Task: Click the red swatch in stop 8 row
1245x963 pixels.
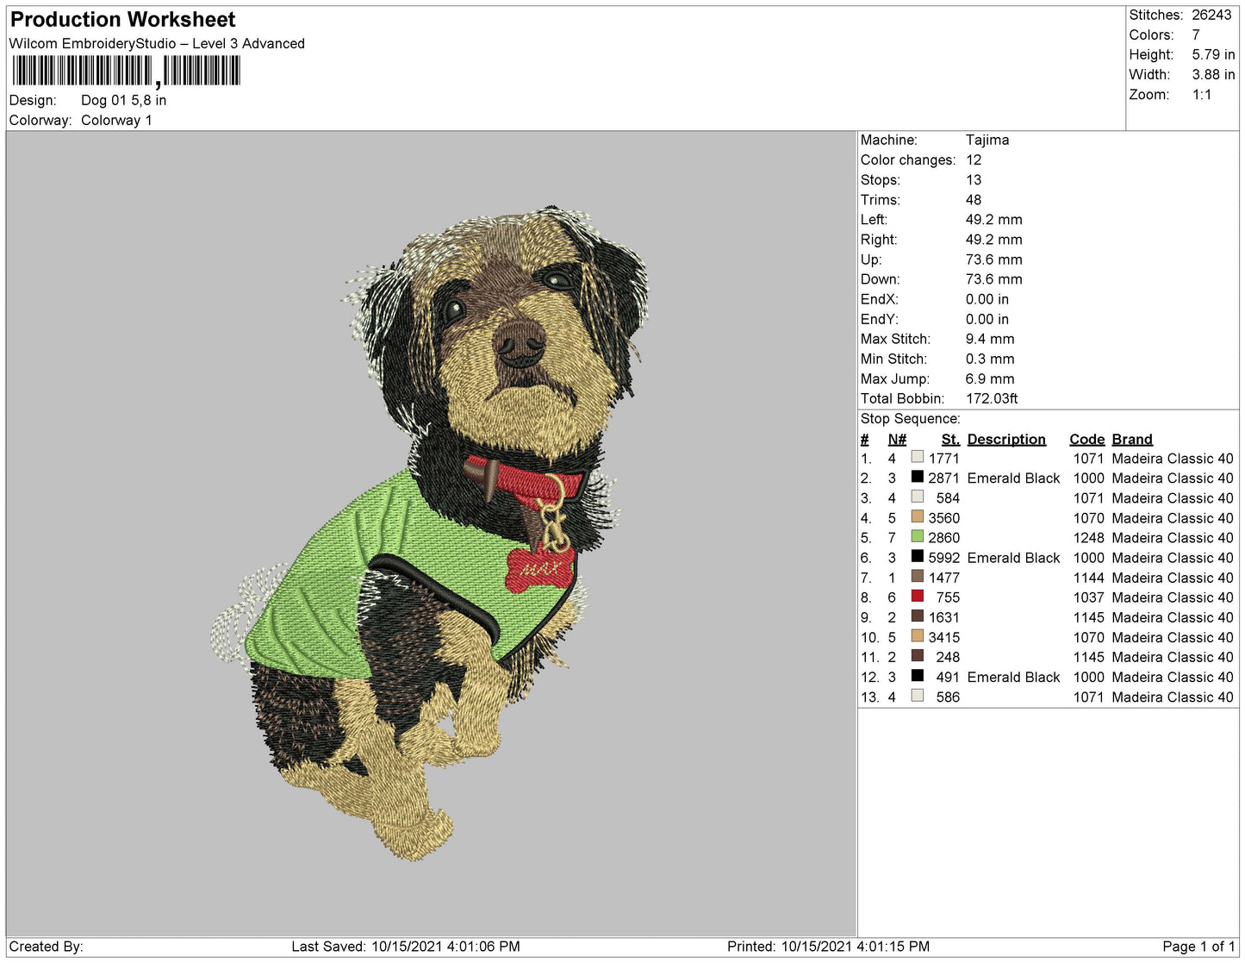Action: click(918, 596)
